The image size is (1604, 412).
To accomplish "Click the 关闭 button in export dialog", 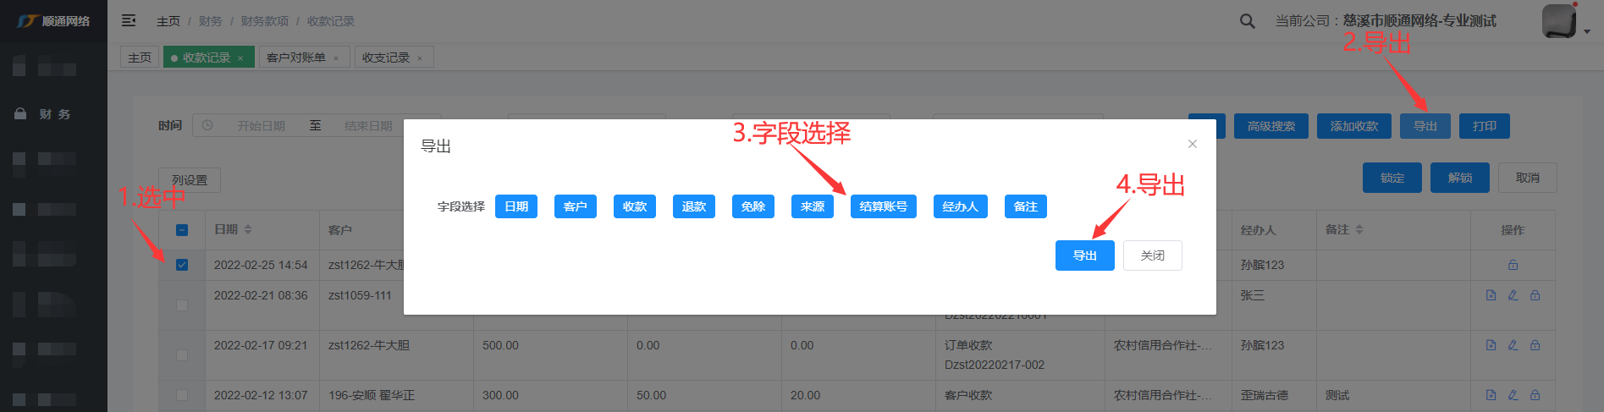I will tap(1152, 255).
